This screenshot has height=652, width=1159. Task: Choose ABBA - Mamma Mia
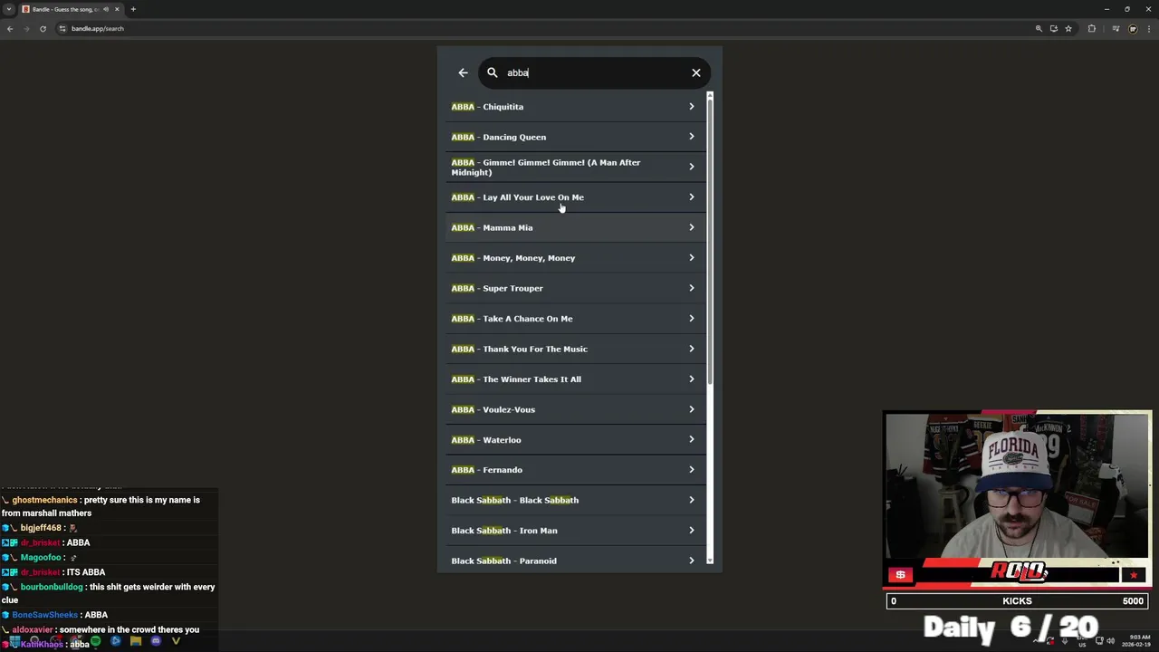point(574,227)
